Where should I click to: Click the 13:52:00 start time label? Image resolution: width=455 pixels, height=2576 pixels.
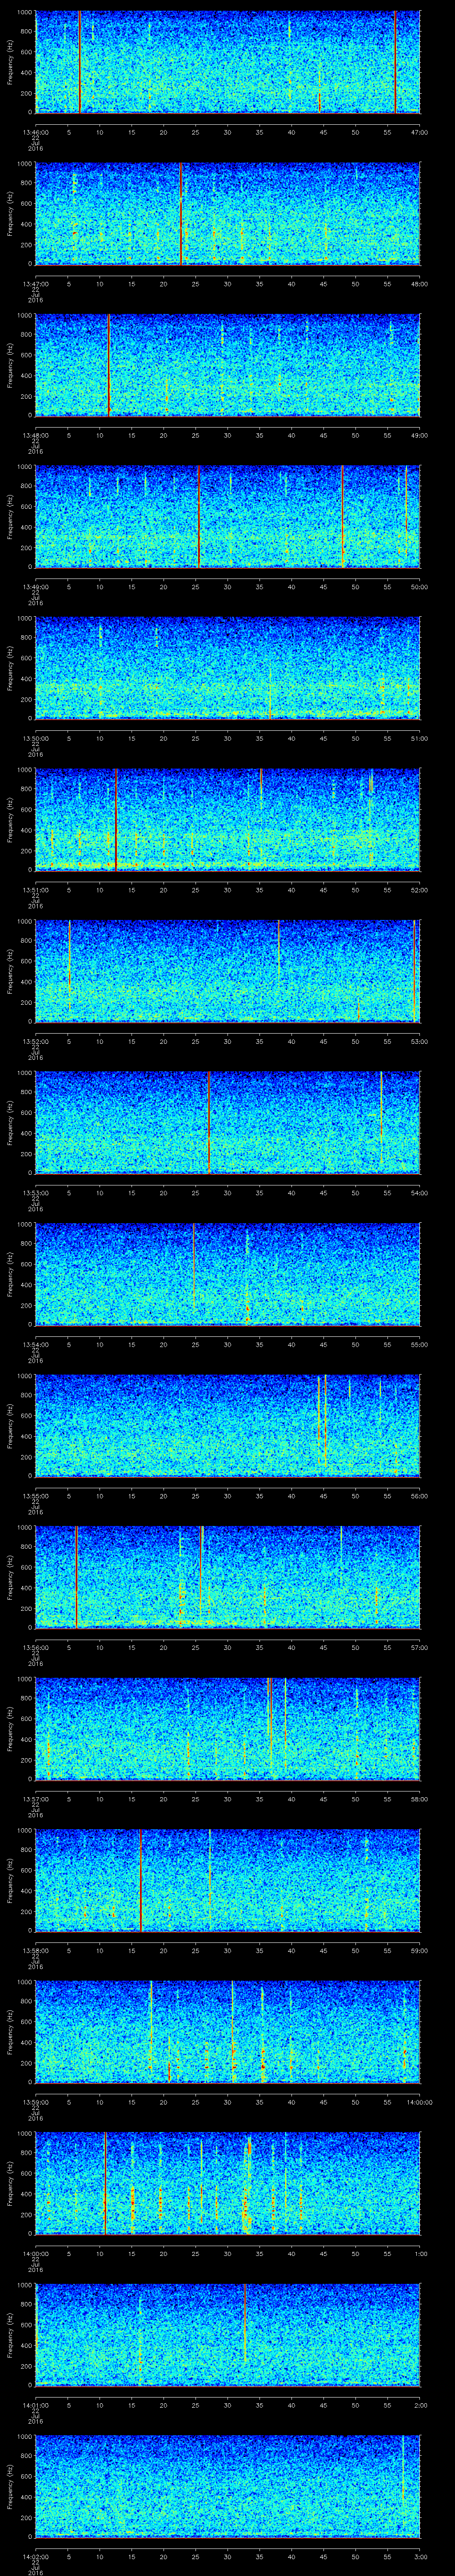tap(36, 1041)
